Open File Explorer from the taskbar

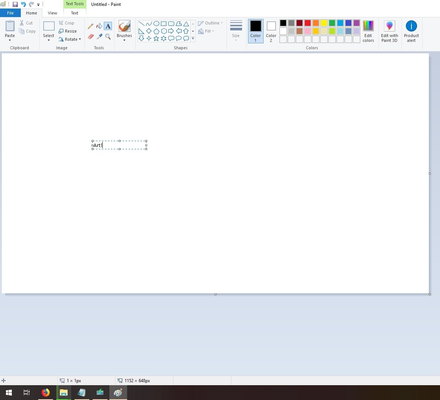point(64,393)
